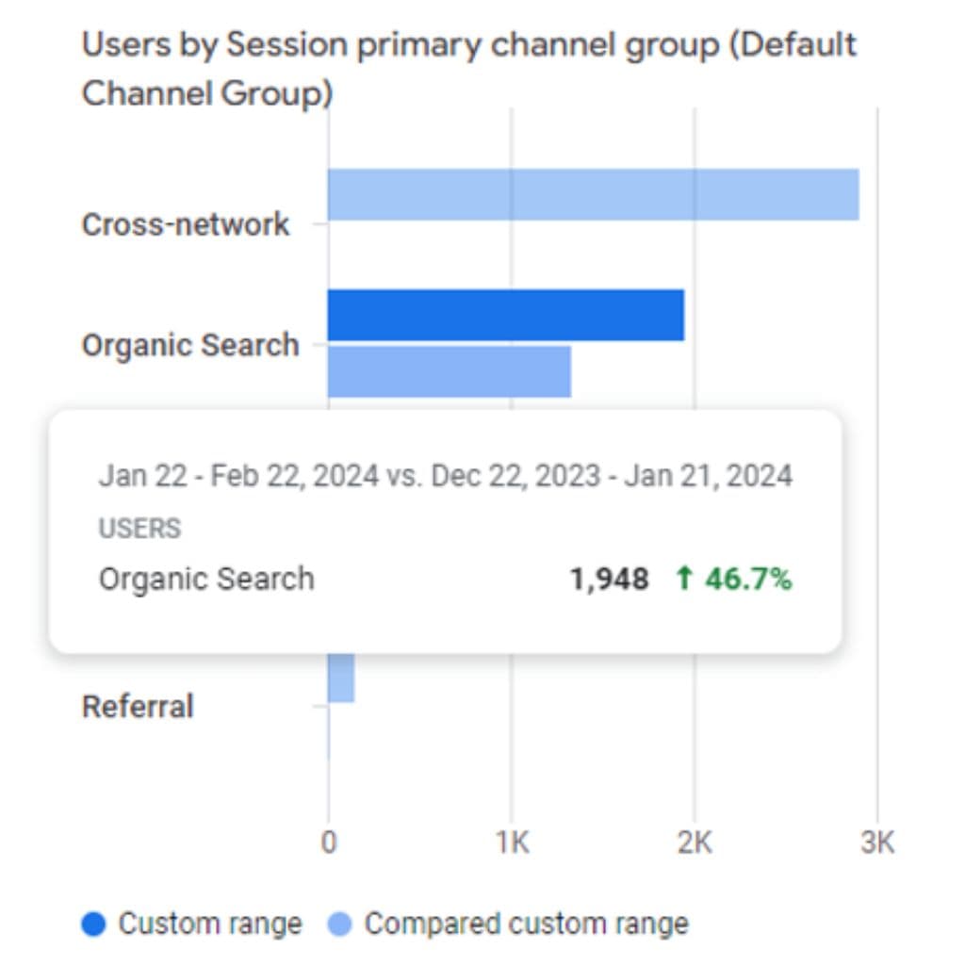Click the Referral compared range bar
The width and height of the screenshot is (965, 965).
341,677
